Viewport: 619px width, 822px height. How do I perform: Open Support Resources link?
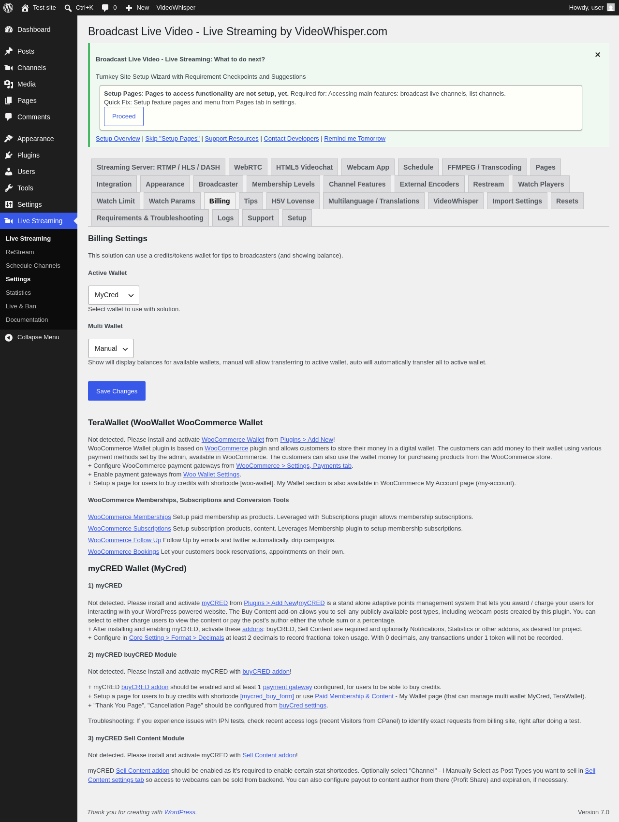coord(232,139)
